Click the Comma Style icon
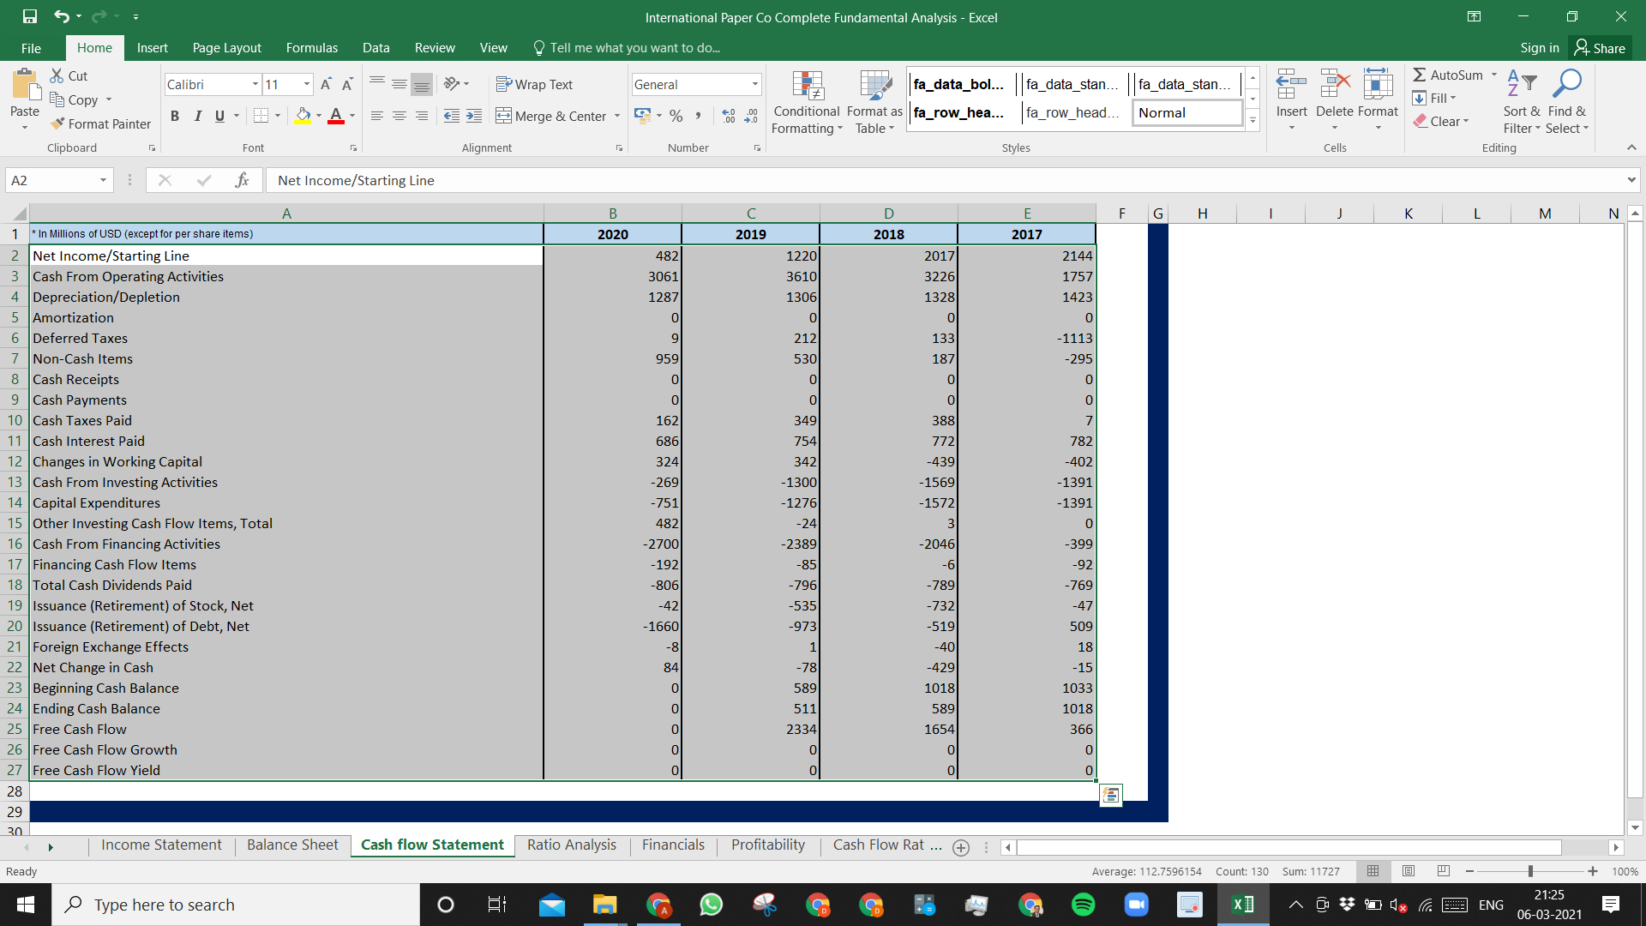 coord(699,116)
